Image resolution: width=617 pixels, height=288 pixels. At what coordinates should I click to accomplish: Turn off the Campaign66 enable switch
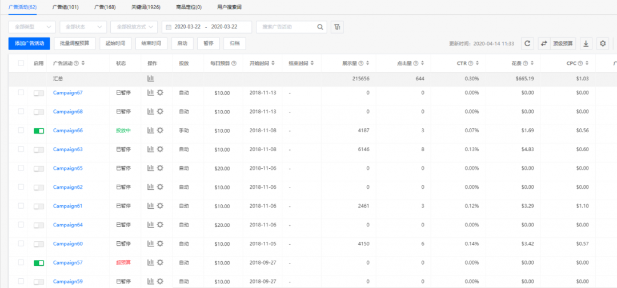tap(39, 131)
